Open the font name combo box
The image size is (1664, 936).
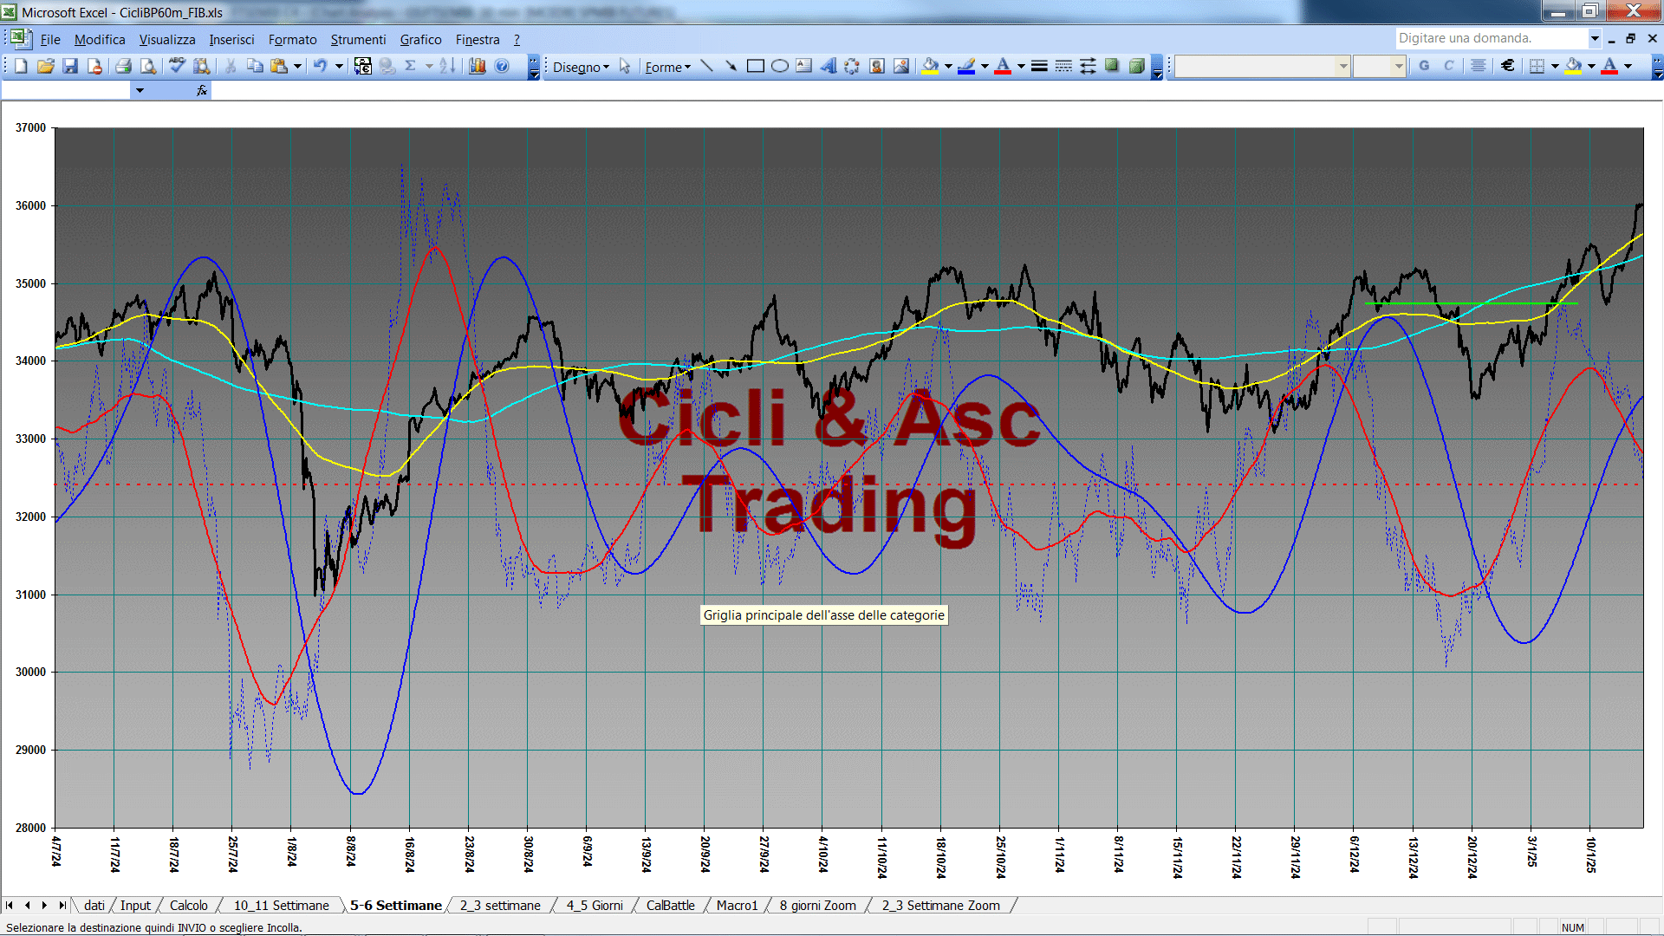pyautogui.click(x=1263, y=66)
